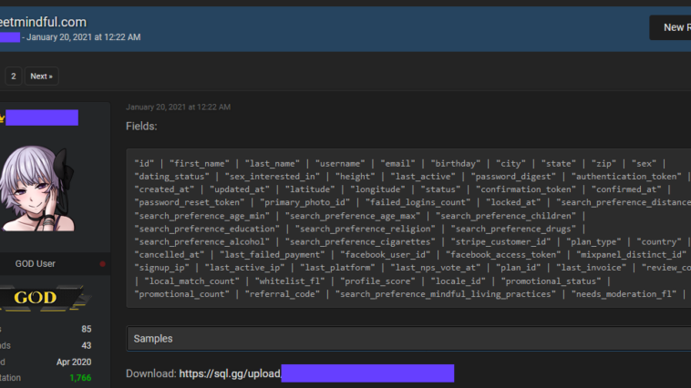Click the Next » pagination button

pos(41,76)
